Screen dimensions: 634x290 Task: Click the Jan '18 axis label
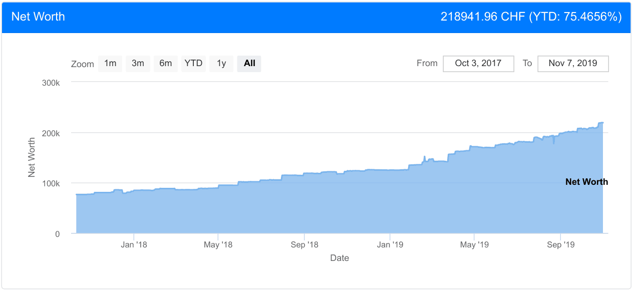134,244
